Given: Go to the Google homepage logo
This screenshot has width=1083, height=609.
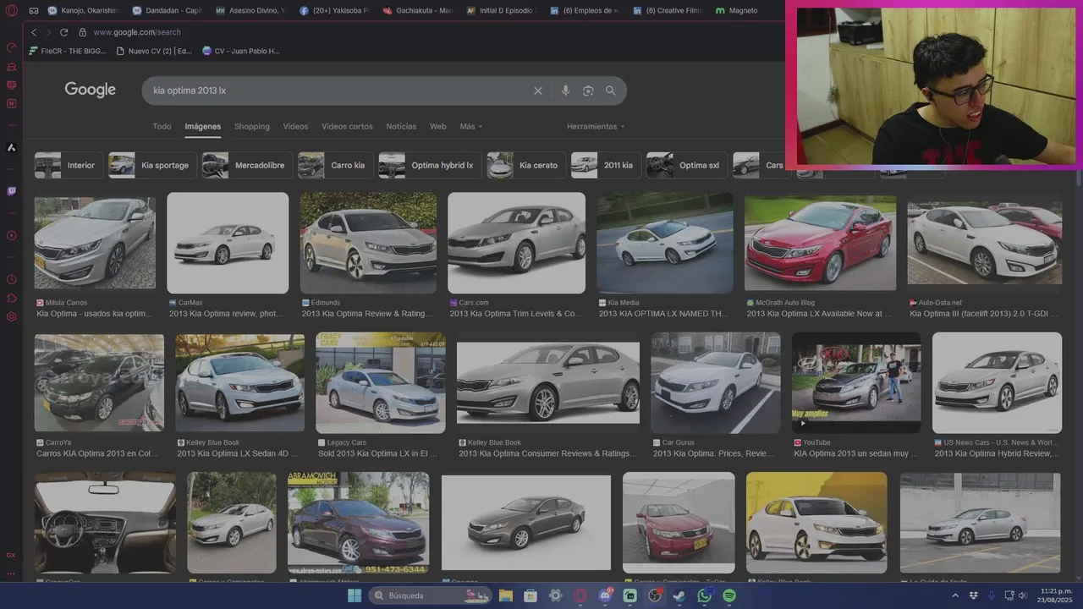Looking at the screenshot, I should coord(91,90).
